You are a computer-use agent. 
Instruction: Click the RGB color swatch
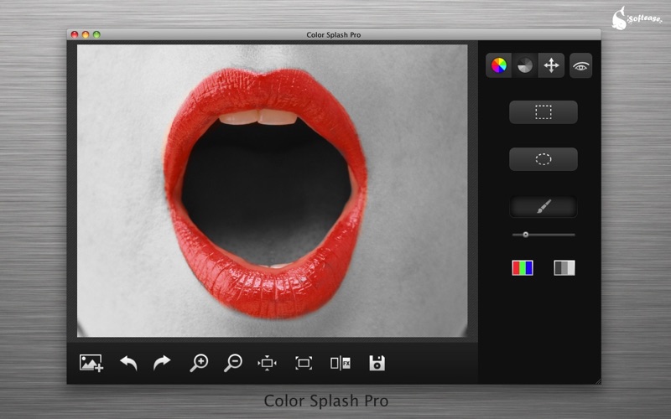click(x=523, y=268)
